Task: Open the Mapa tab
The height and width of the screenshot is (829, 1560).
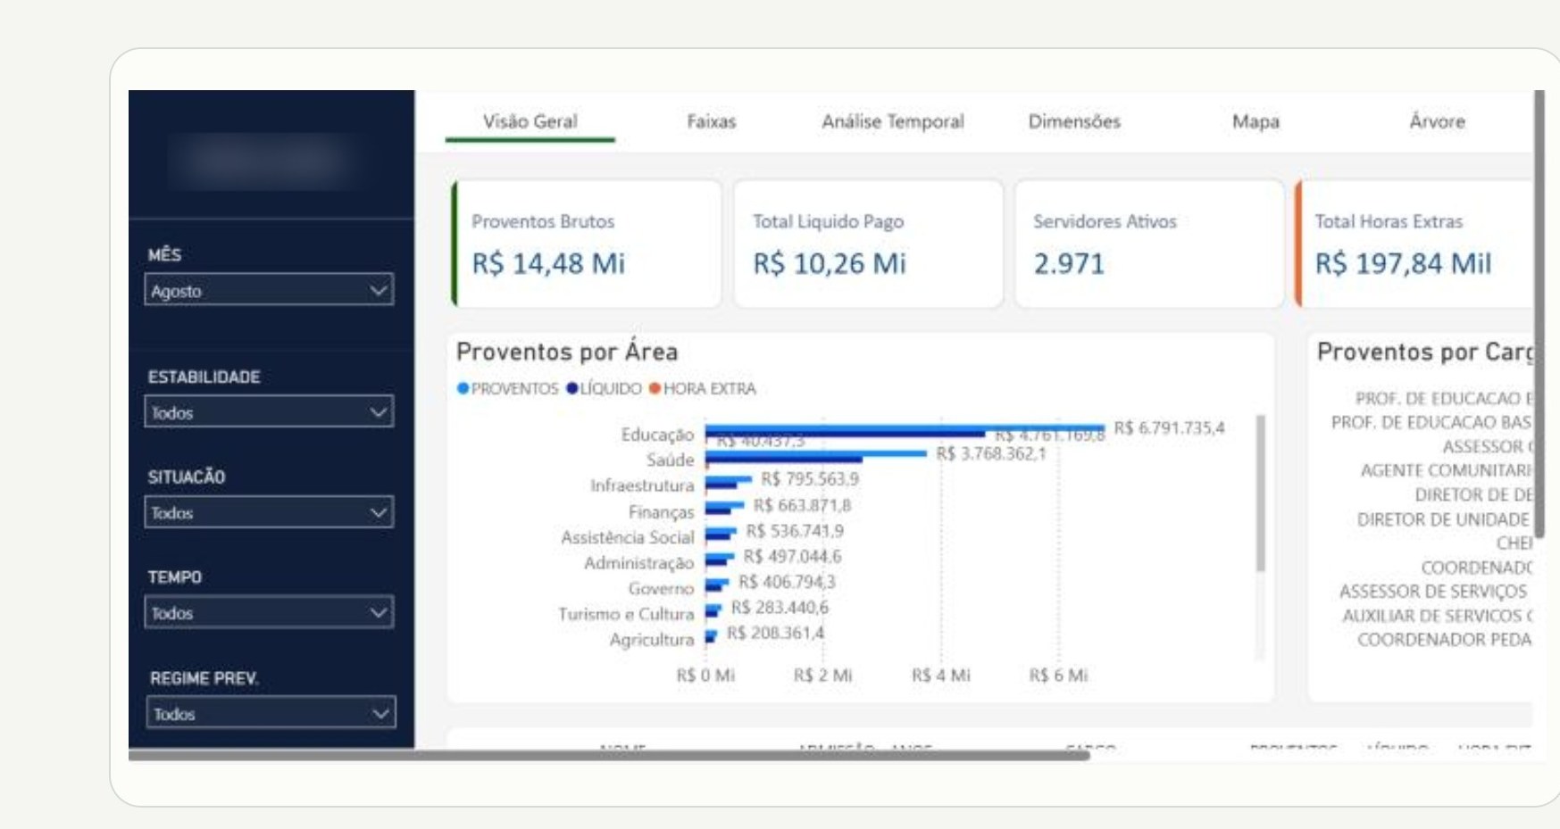Action: [1256, 121]
